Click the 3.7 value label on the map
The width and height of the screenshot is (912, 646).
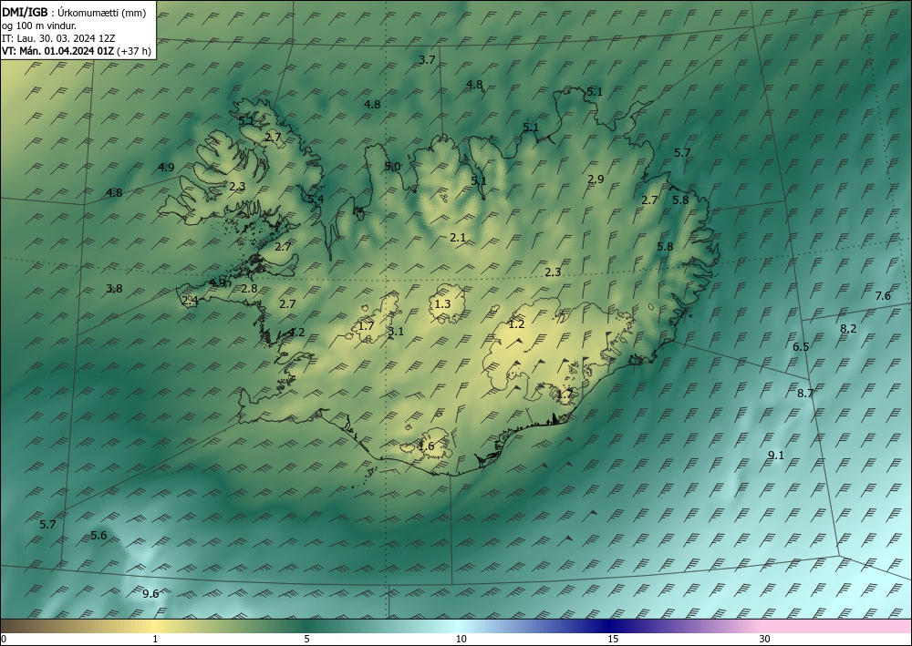click(x=427, y=59)
